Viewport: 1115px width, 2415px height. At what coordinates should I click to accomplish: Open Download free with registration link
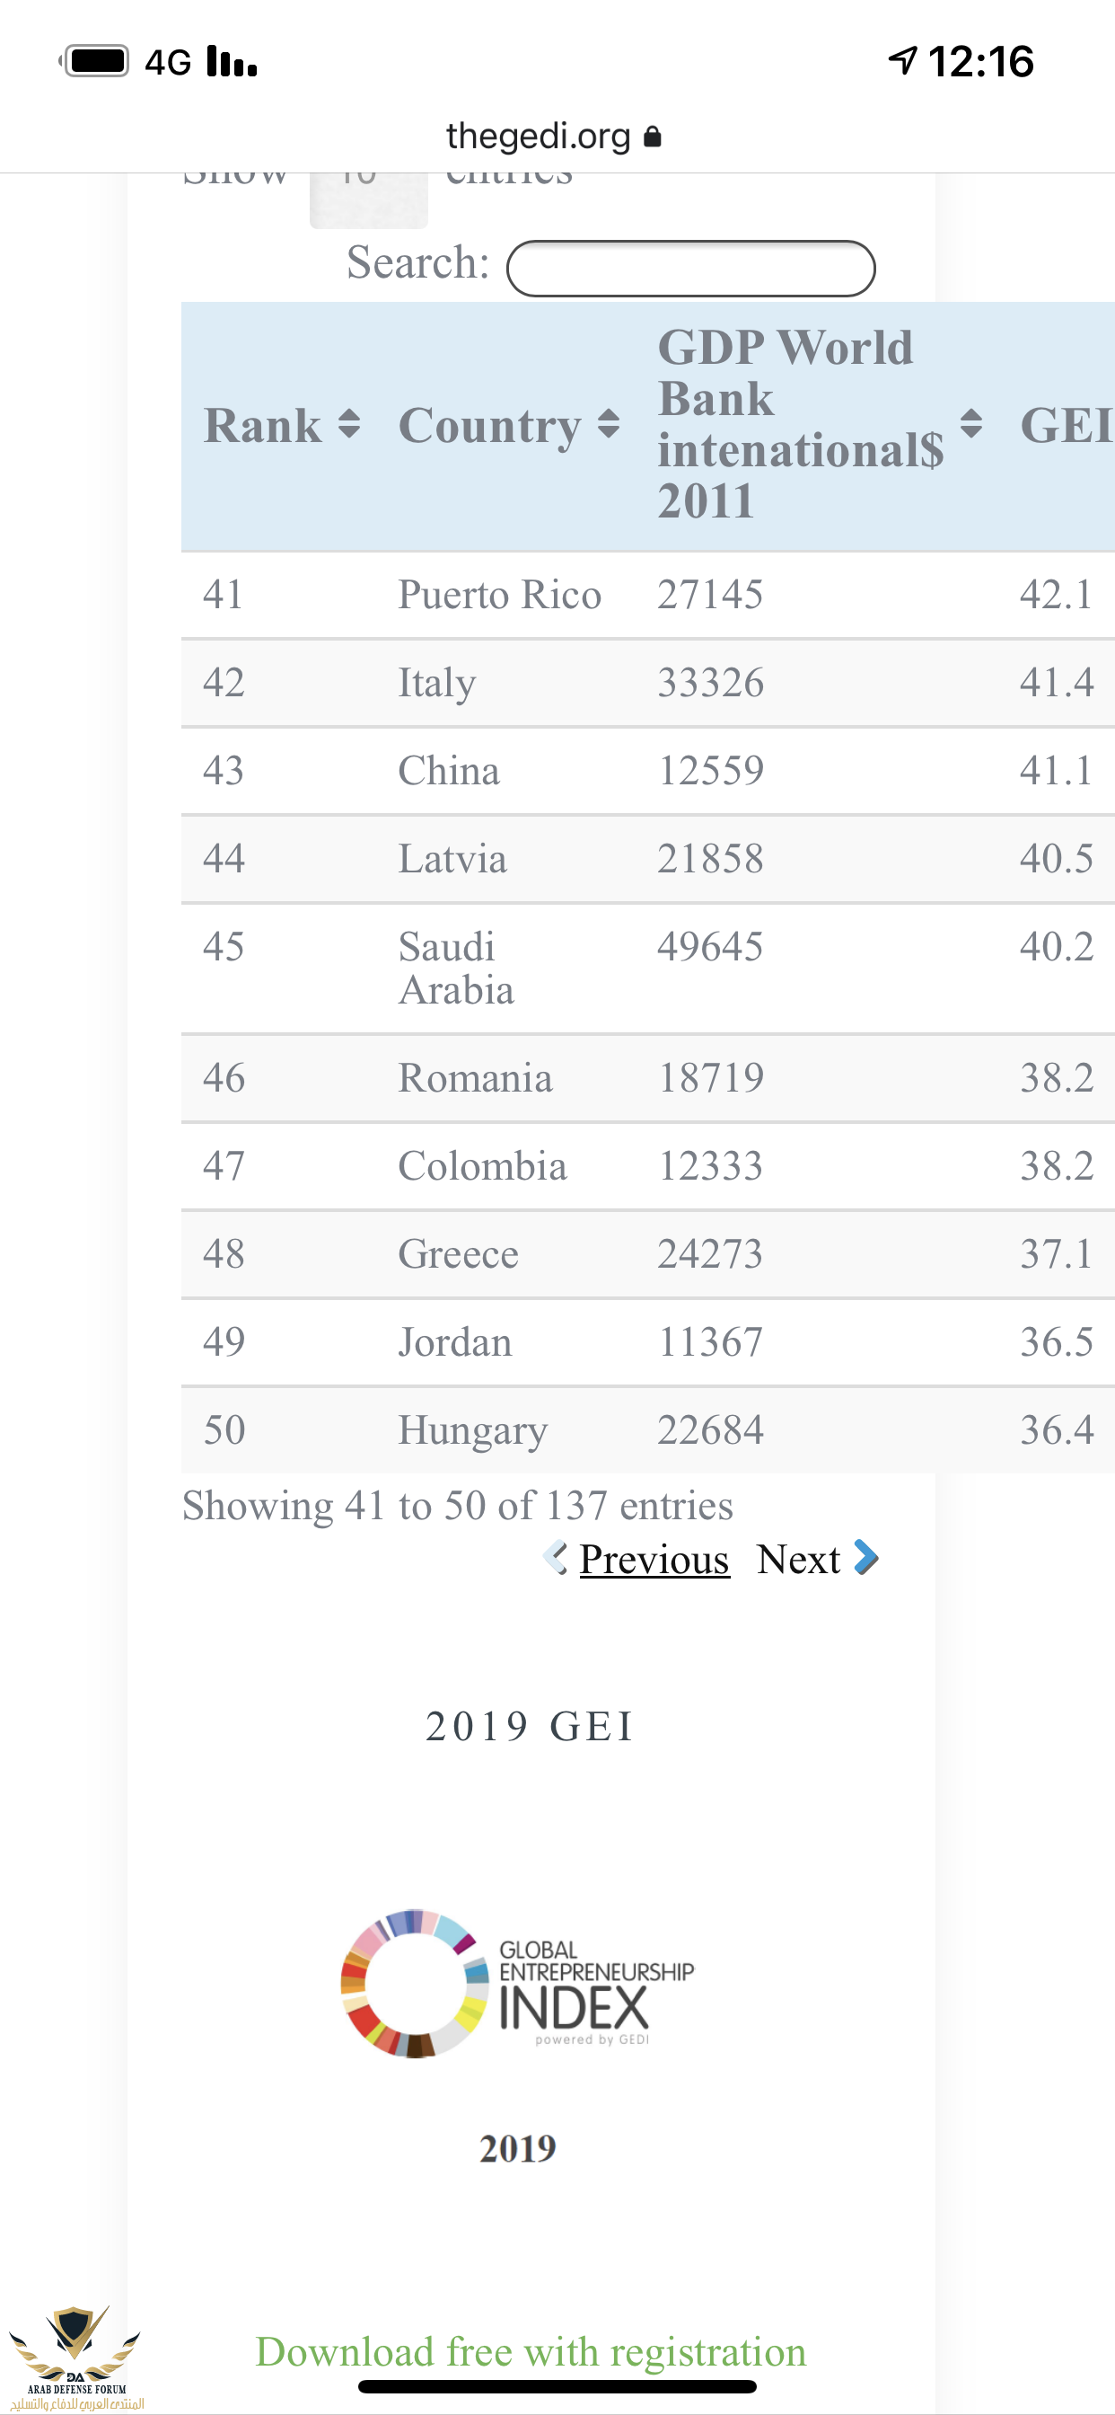tap(531, 2351)
